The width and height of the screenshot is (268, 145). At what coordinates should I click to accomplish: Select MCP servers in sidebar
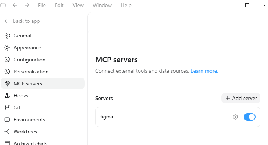(43, 84)
